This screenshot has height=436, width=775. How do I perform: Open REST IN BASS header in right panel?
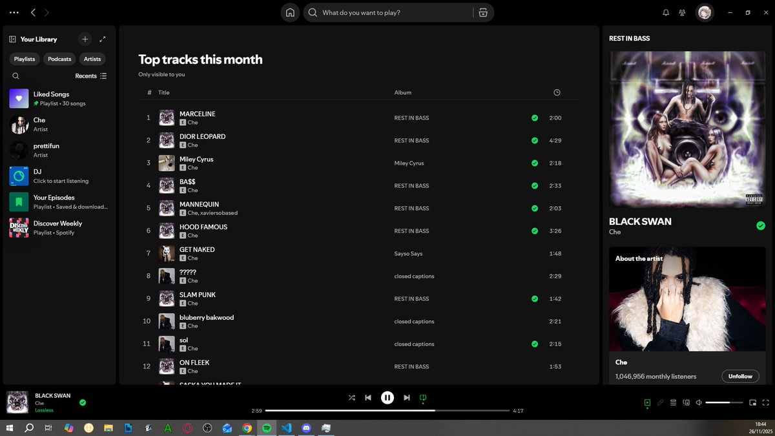pyautogui.click(x=629, y=39)
